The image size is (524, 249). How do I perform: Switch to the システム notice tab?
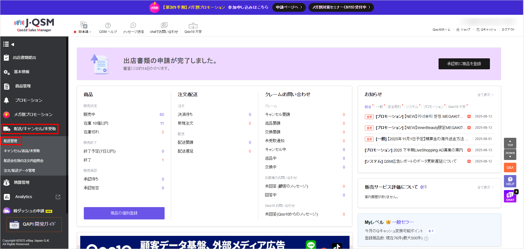(412, 107)
